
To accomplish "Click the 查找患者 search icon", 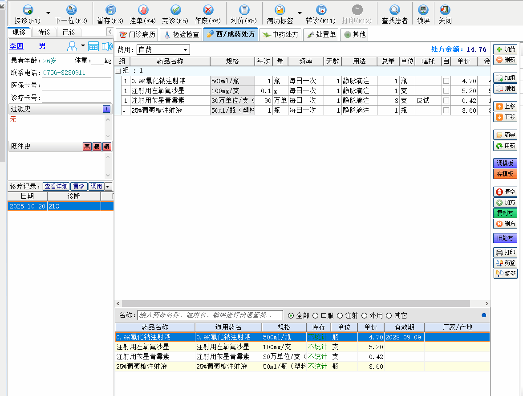I will click(x=394, y=10).
